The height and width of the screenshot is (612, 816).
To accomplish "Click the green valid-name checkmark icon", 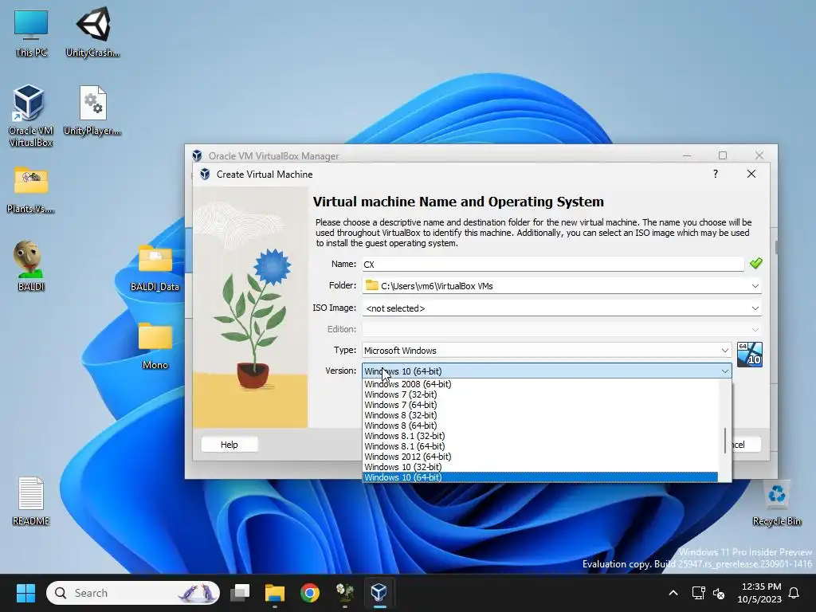I will point(755,263).
